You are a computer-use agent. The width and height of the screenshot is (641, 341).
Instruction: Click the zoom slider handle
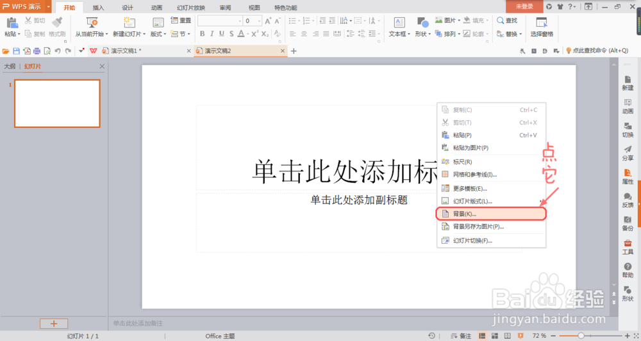[x=581, y=336]
